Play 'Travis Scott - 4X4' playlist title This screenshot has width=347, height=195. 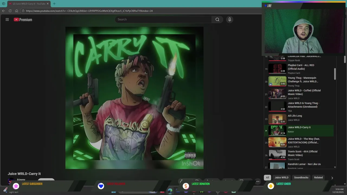point(303,153)
